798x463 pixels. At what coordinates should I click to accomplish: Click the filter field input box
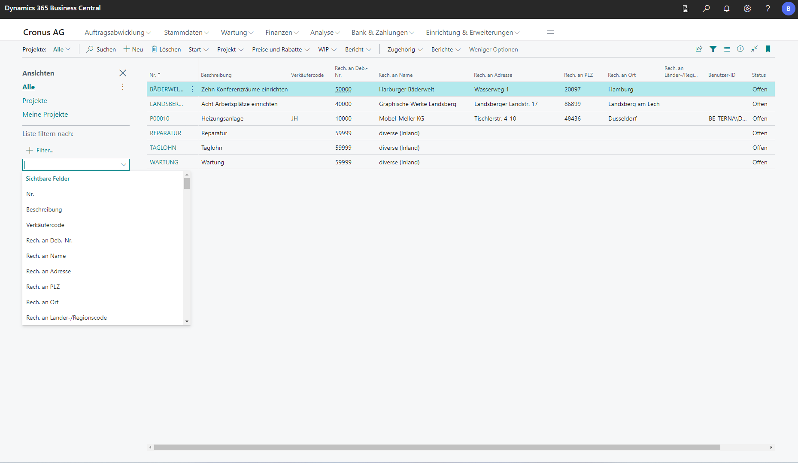[71, 165]
